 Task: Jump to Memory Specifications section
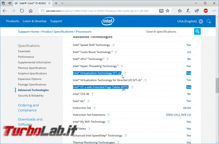(32, 68)
